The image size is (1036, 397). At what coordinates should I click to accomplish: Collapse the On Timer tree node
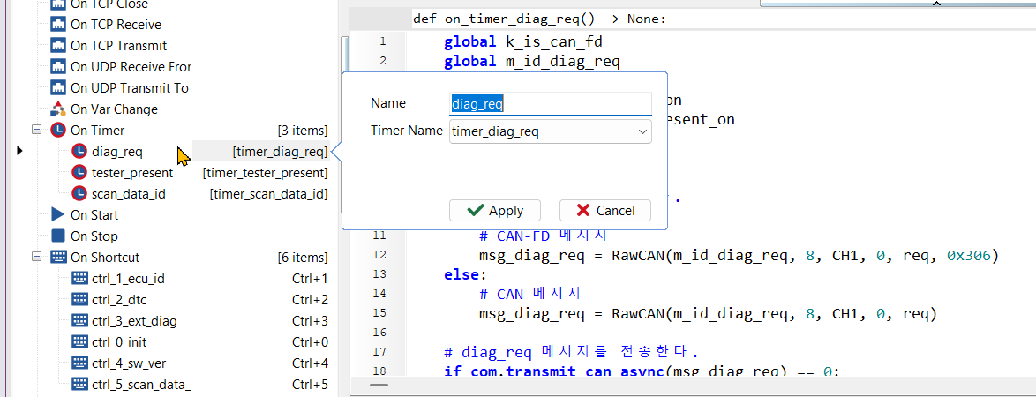tap(37, 131)
